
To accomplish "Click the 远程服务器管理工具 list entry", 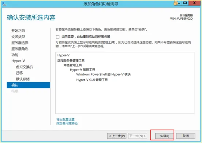I will [x=71, y=60].
